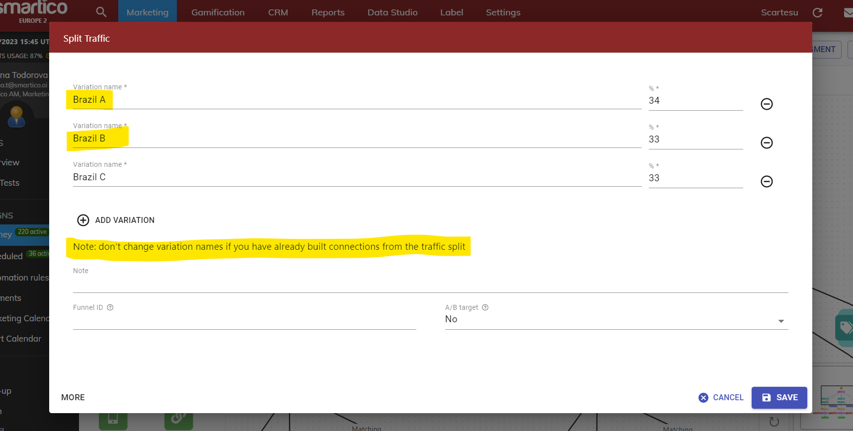
Task: Click the Brazil B percentage field
Action: [x=696, y=140]
